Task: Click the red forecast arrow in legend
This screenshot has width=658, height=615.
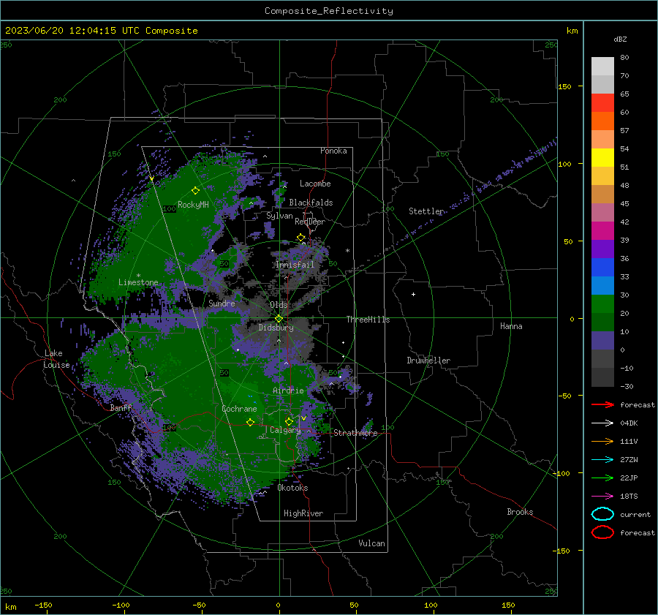Action: coord(602,404)
